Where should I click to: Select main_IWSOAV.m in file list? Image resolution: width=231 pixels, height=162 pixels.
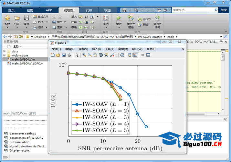click(x=23, y=59)
